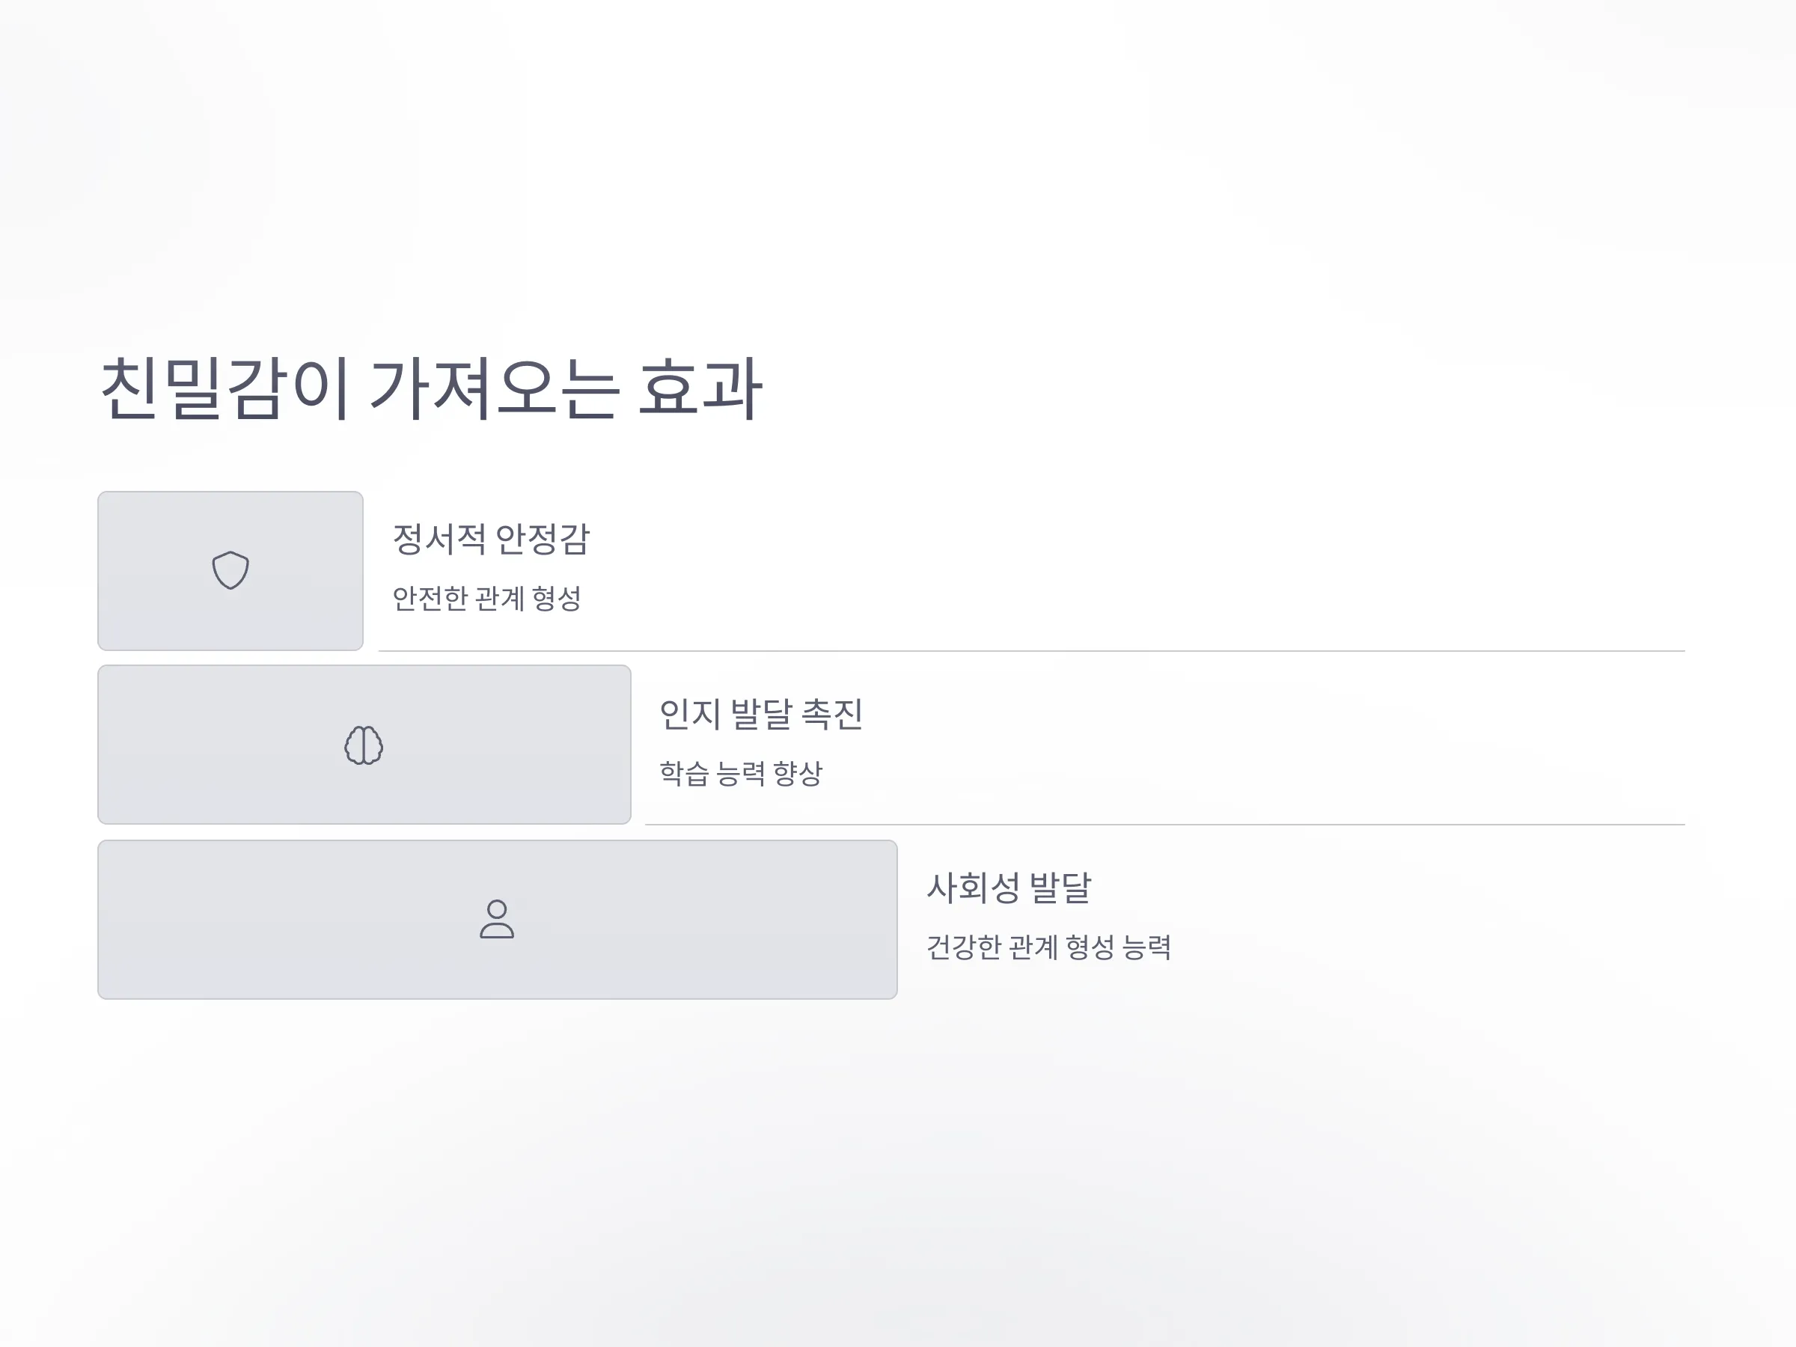Select the medium gray bar with the brain
Screen dimensions: 1796x1347
(x=364, y=745)
